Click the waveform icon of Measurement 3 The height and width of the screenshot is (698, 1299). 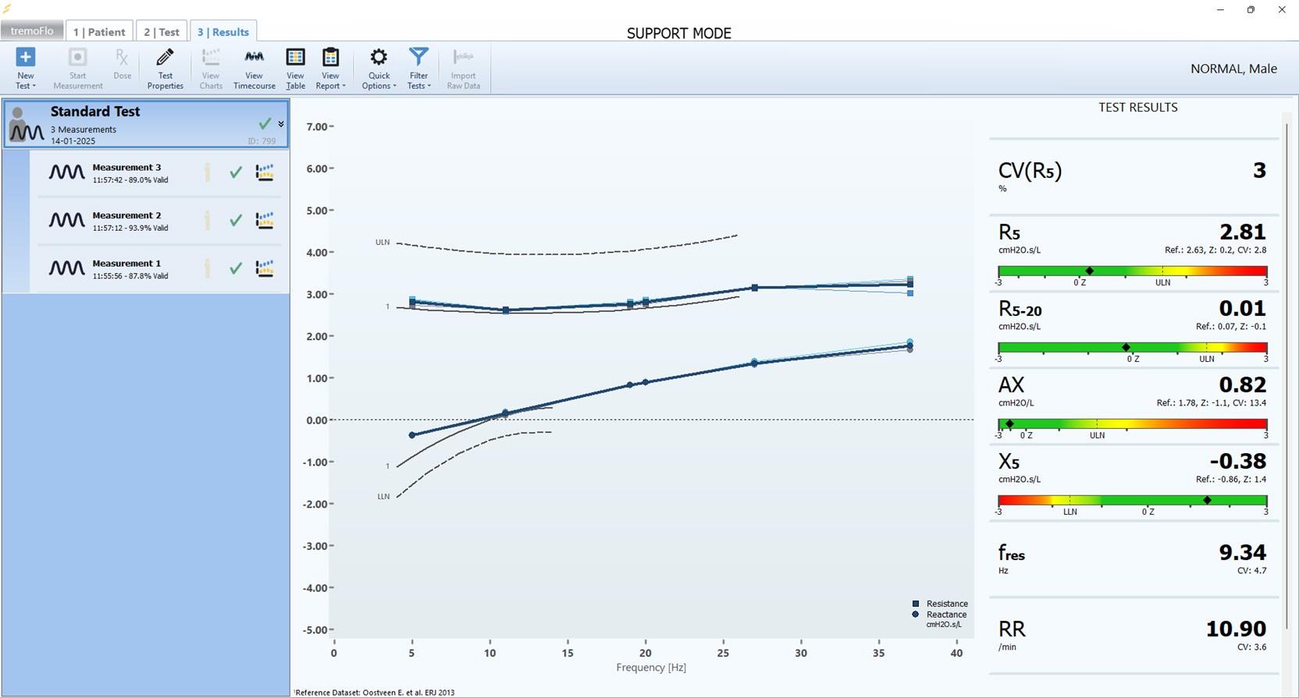66,172
